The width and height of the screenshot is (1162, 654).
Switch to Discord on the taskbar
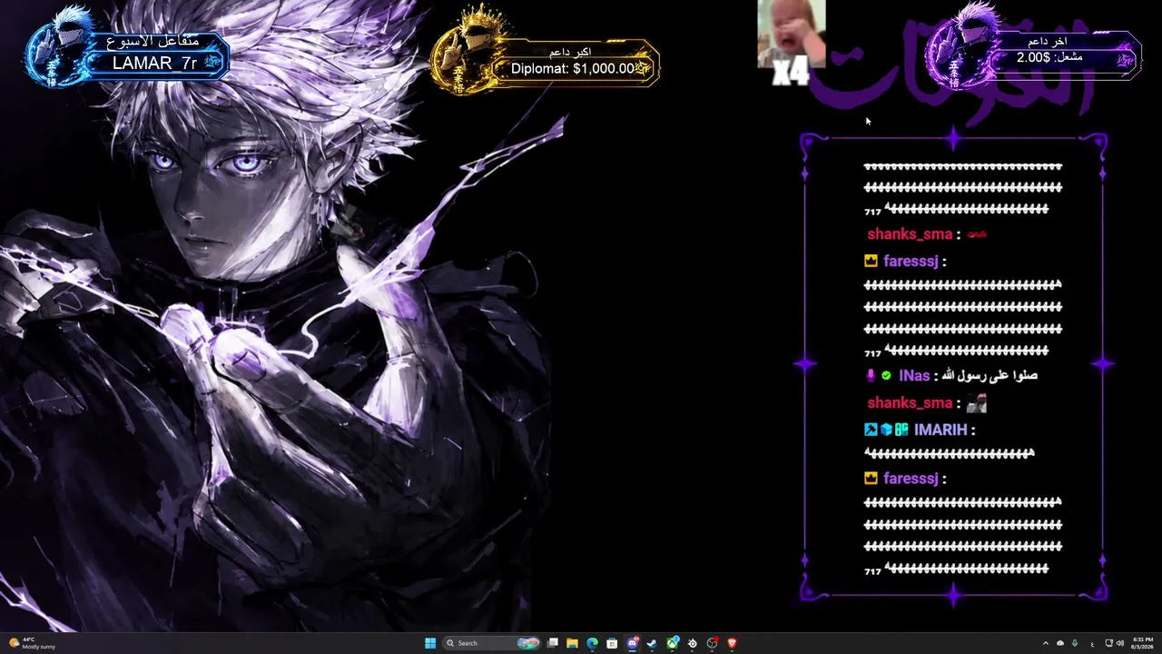(633, 643)
